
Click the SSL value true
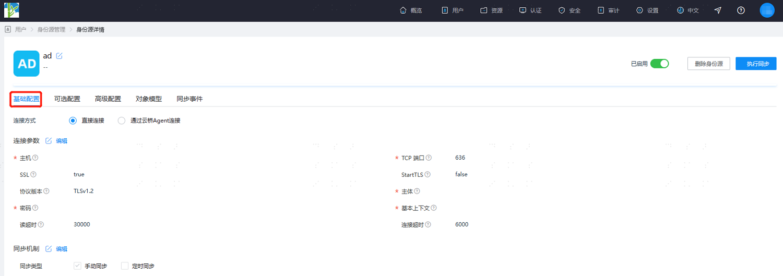[x=79, y=174]
